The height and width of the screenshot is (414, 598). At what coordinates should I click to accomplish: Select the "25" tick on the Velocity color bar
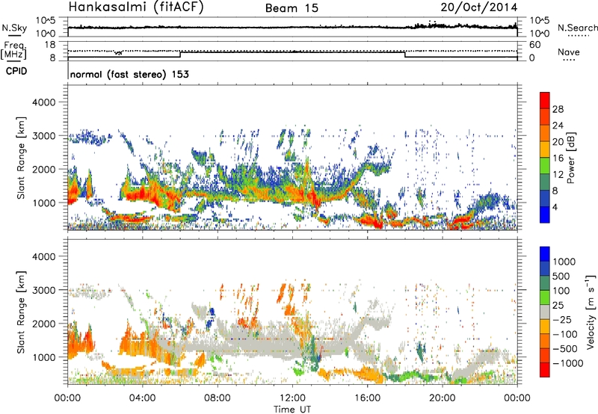(558, 305)
